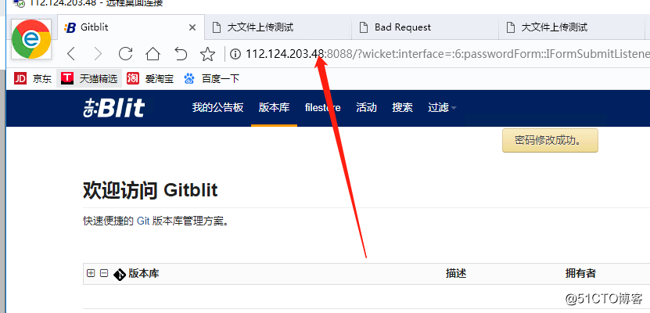
Task: Open 我的公告板 in navigation bar
Action: click(217, 108)
